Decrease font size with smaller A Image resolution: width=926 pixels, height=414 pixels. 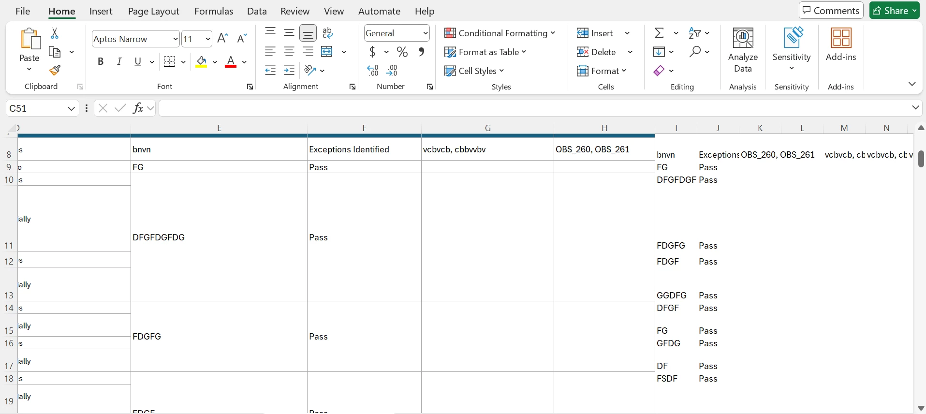242,38
